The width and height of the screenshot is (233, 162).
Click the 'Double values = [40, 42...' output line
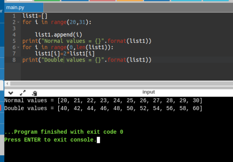tap(103, 108)
